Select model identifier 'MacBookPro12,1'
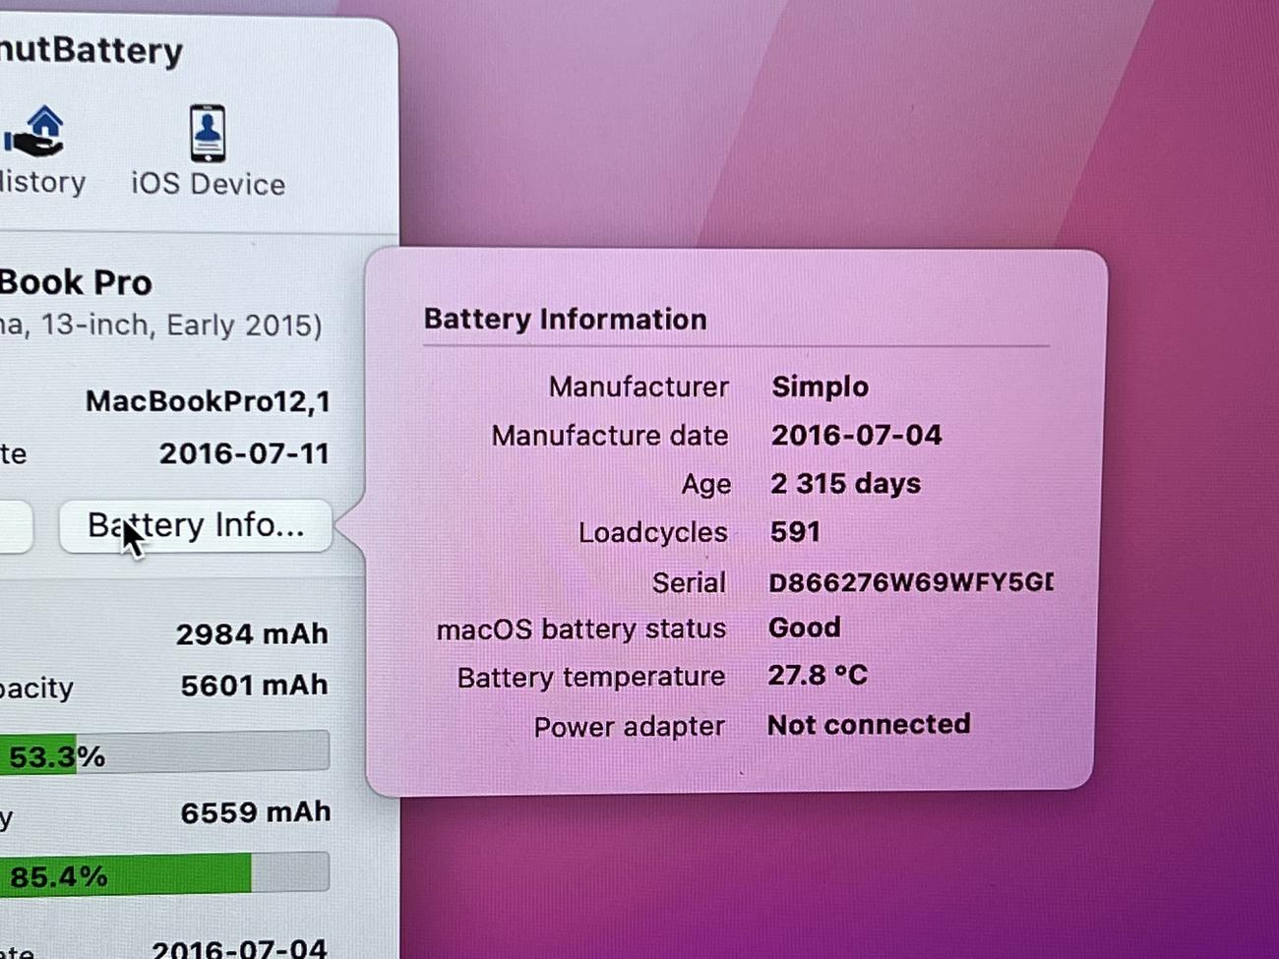 208,401
